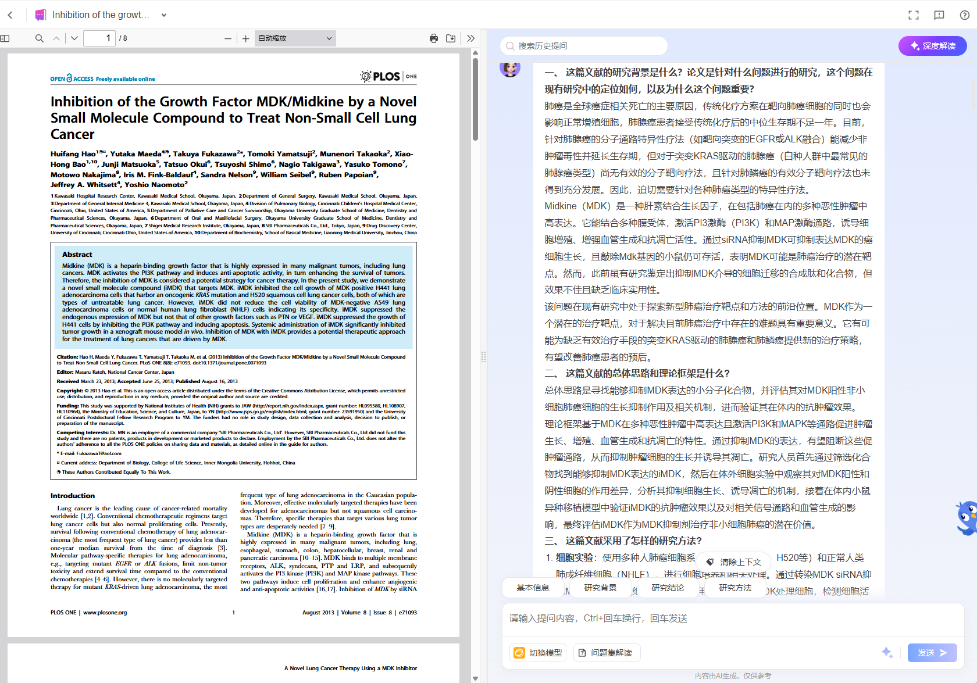Click the 发送 send button
Image resolution: width=977 pixels, height=683 pixels.
tap(932, 653)
